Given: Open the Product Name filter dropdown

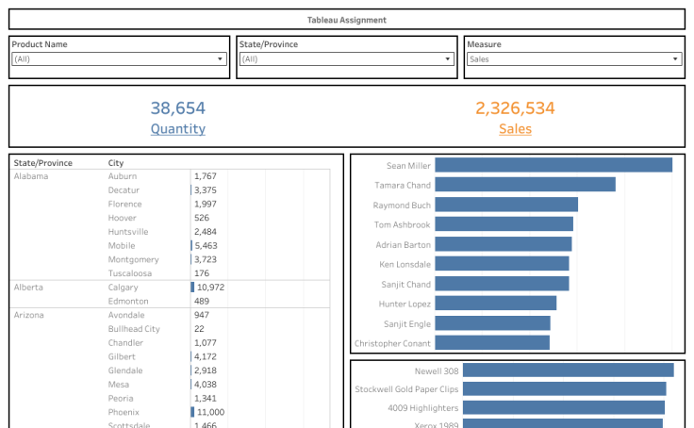Looking at the screenshot, I should 119,59.
